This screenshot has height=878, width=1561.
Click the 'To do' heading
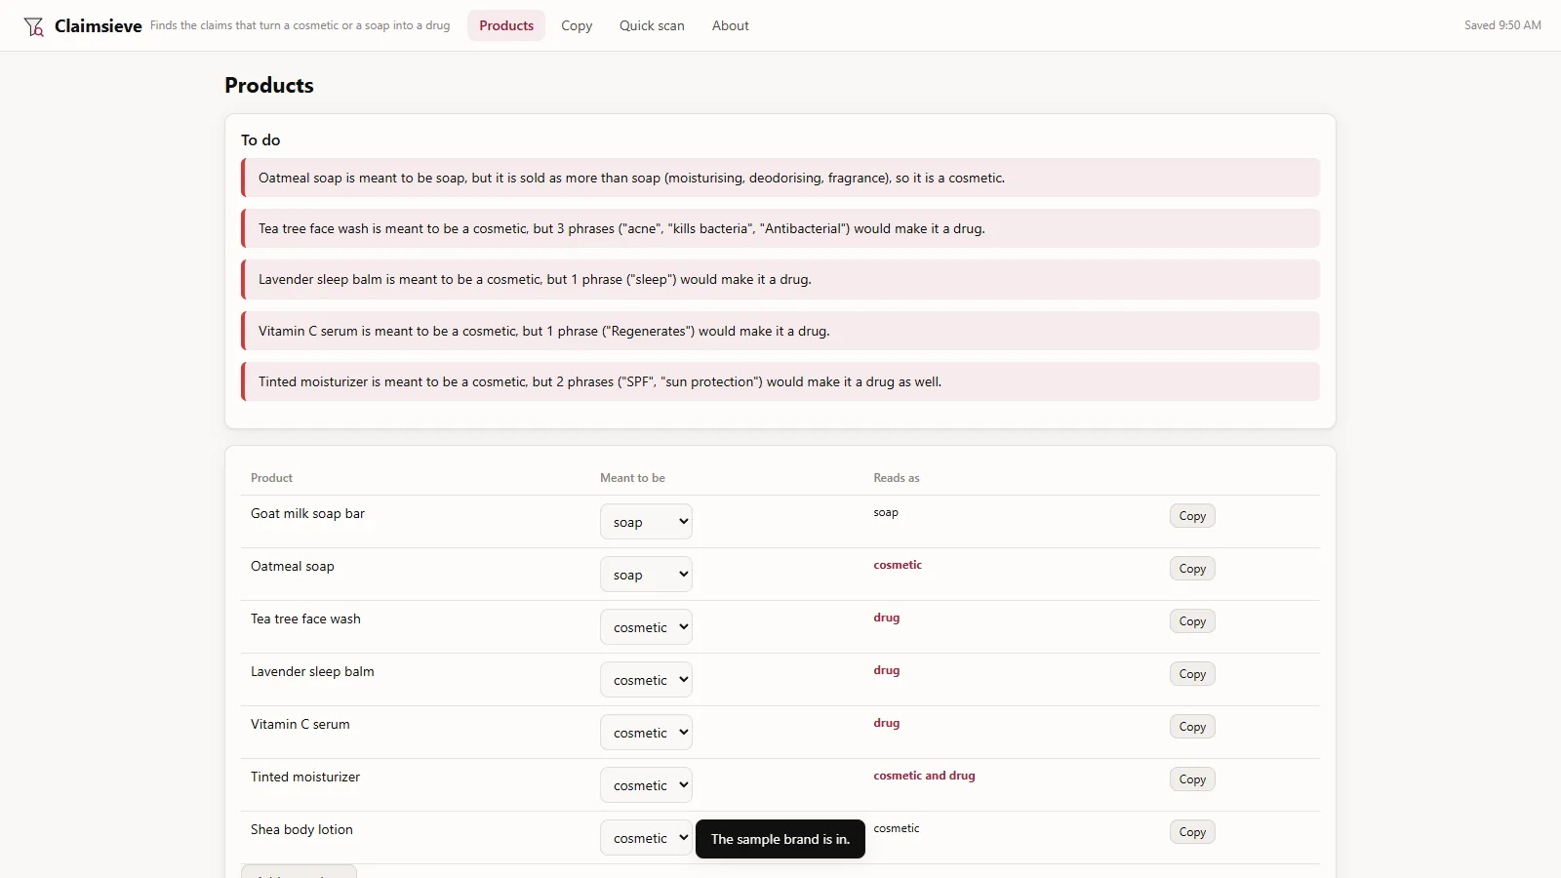pos(260,140)
